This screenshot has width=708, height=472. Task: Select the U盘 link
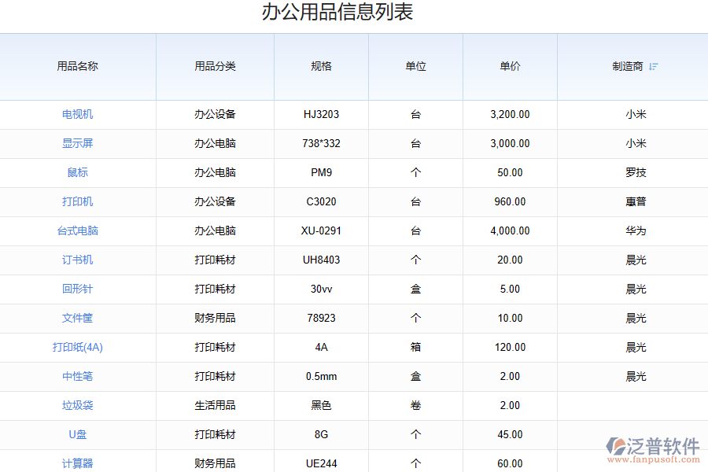click(78, 434)
